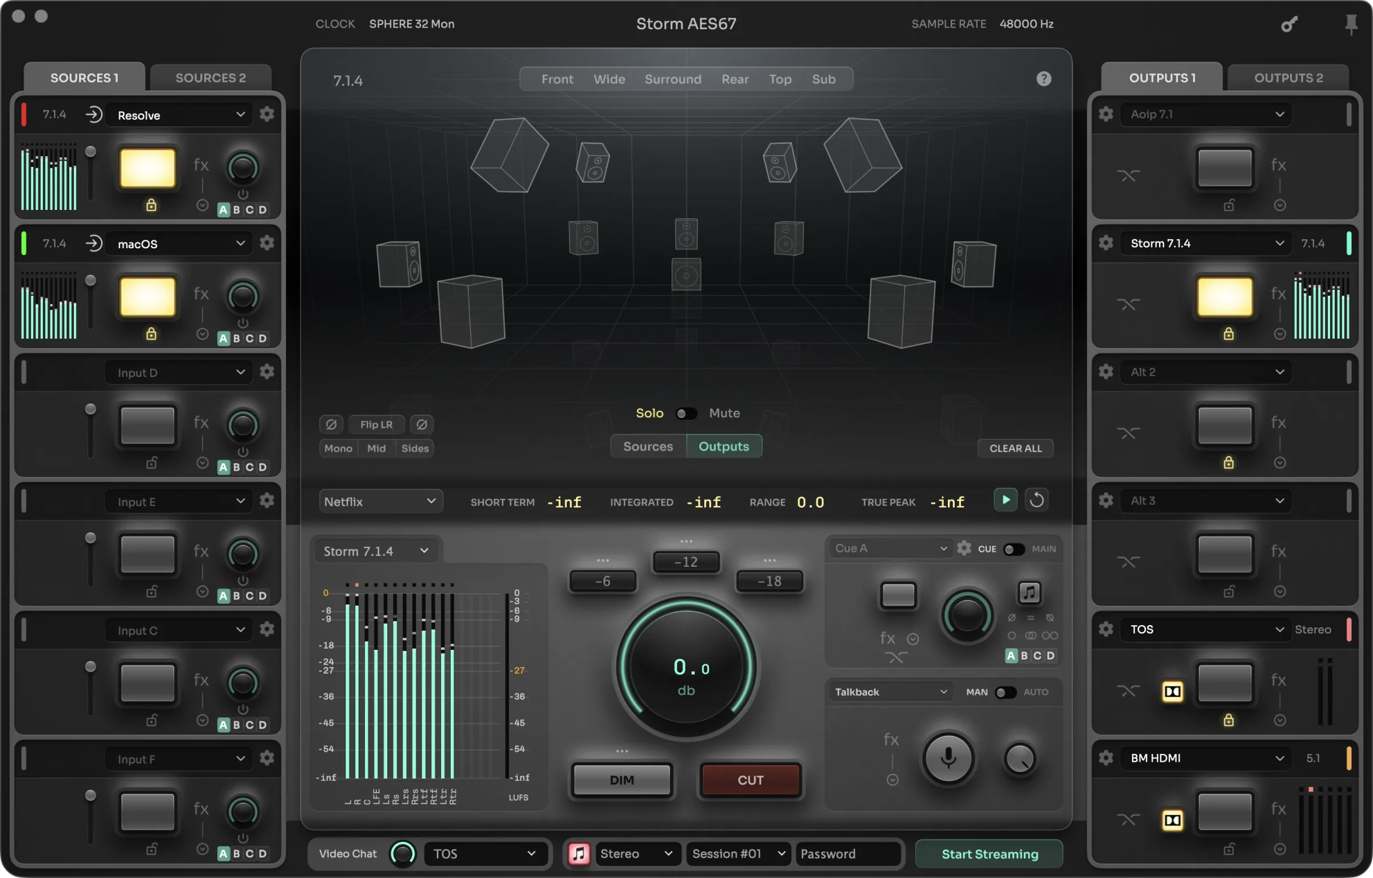Viewport: 1373px width, 878px height.
Task: Toggle Aoip 7.1 output enable button
Action: coord(1225,168)
